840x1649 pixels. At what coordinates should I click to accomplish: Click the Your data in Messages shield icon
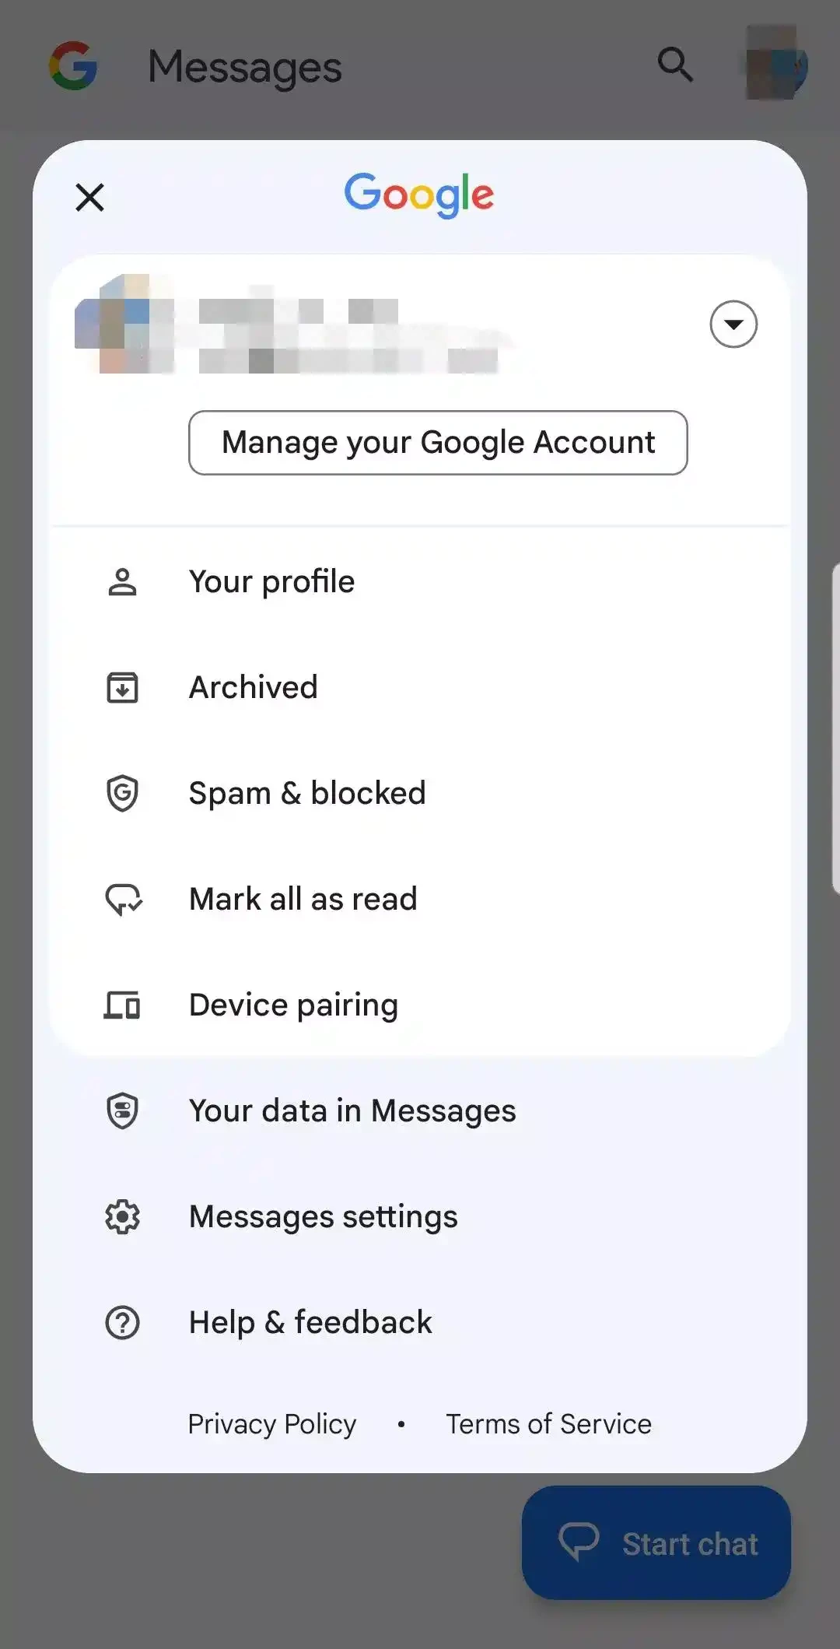click(122, 1111)
